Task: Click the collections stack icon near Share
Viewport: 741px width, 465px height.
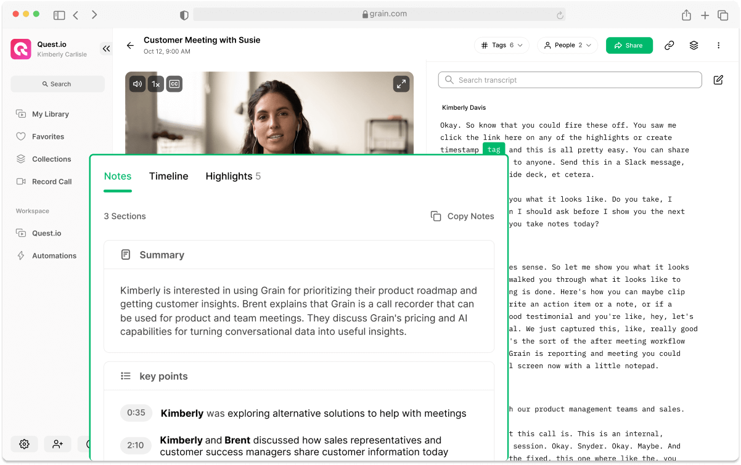Action: click(x=694, y=45)
